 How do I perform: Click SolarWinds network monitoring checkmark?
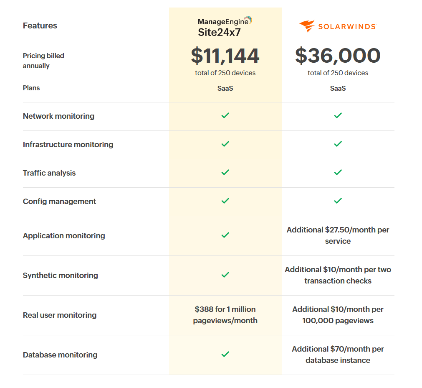[x=338, y=115]
